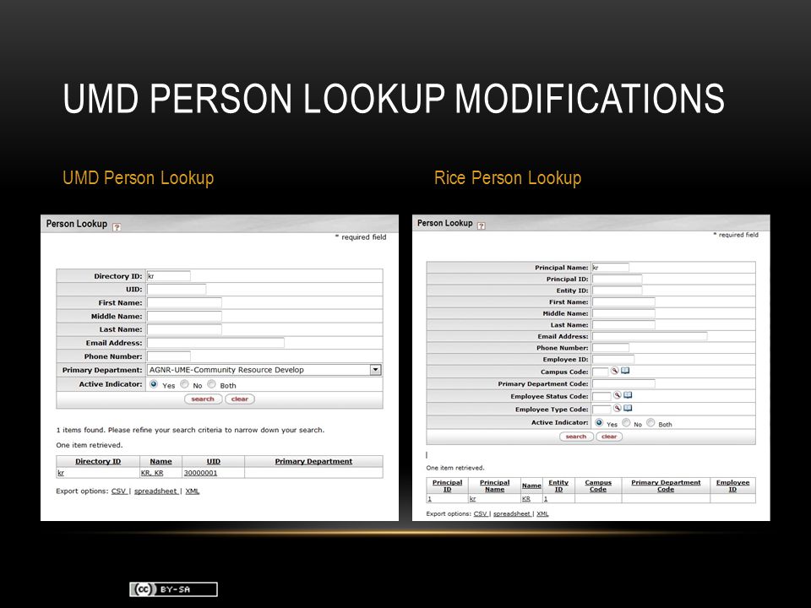This screenshot has height=608, width=811.
Task: Sort by Primary Department Code header
Action: 666,486
